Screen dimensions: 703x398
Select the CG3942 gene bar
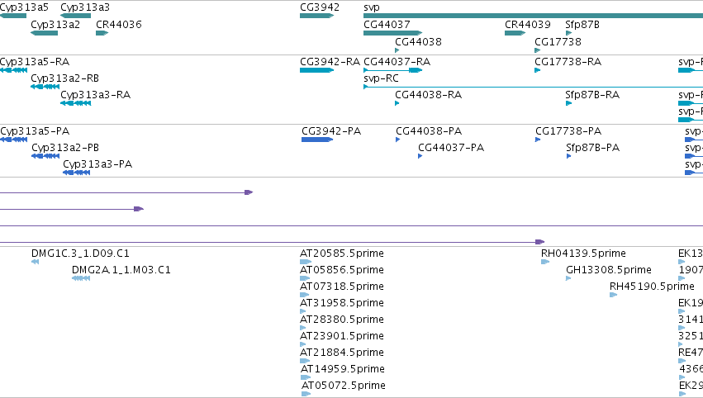point(317,16)
